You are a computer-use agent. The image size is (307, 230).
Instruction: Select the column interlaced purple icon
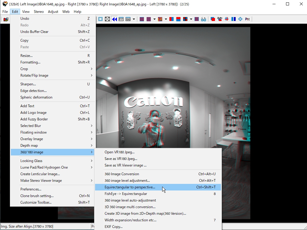pyautogui.click(x=197, y=19)
